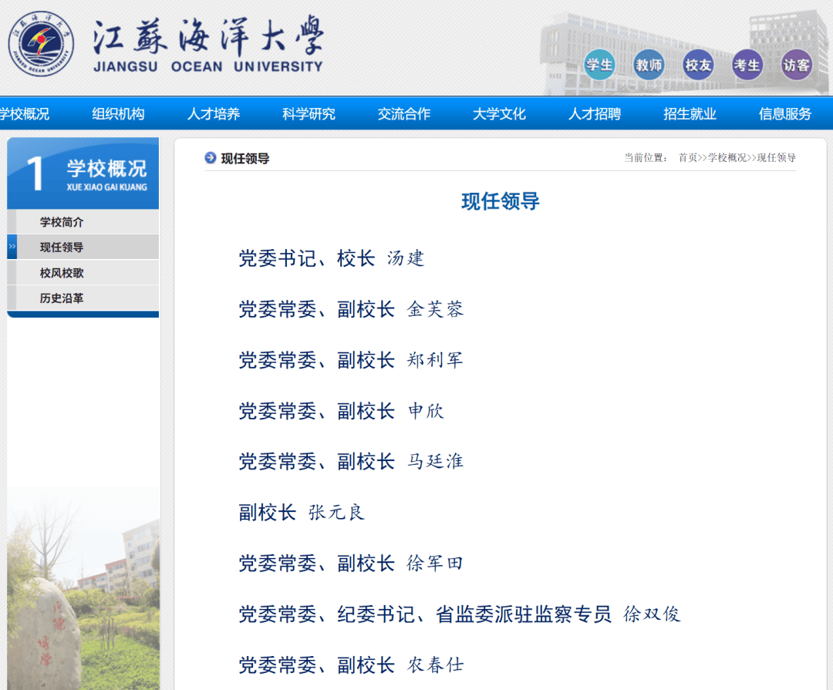Click the 教师 teacher portal icon
This screenshot has width=833, height=690.
click(x=649, y=65)
